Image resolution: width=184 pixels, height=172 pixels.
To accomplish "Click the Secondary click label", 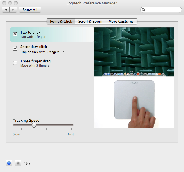I will pyautogui.click(x=34, y=47).
